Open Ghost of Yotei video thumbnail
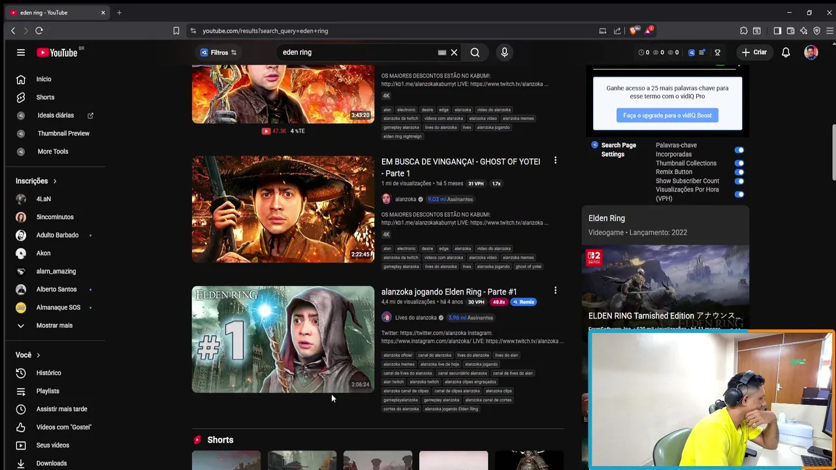The height and width of the screenshot is (470, 836). click(x=283, y=209)
